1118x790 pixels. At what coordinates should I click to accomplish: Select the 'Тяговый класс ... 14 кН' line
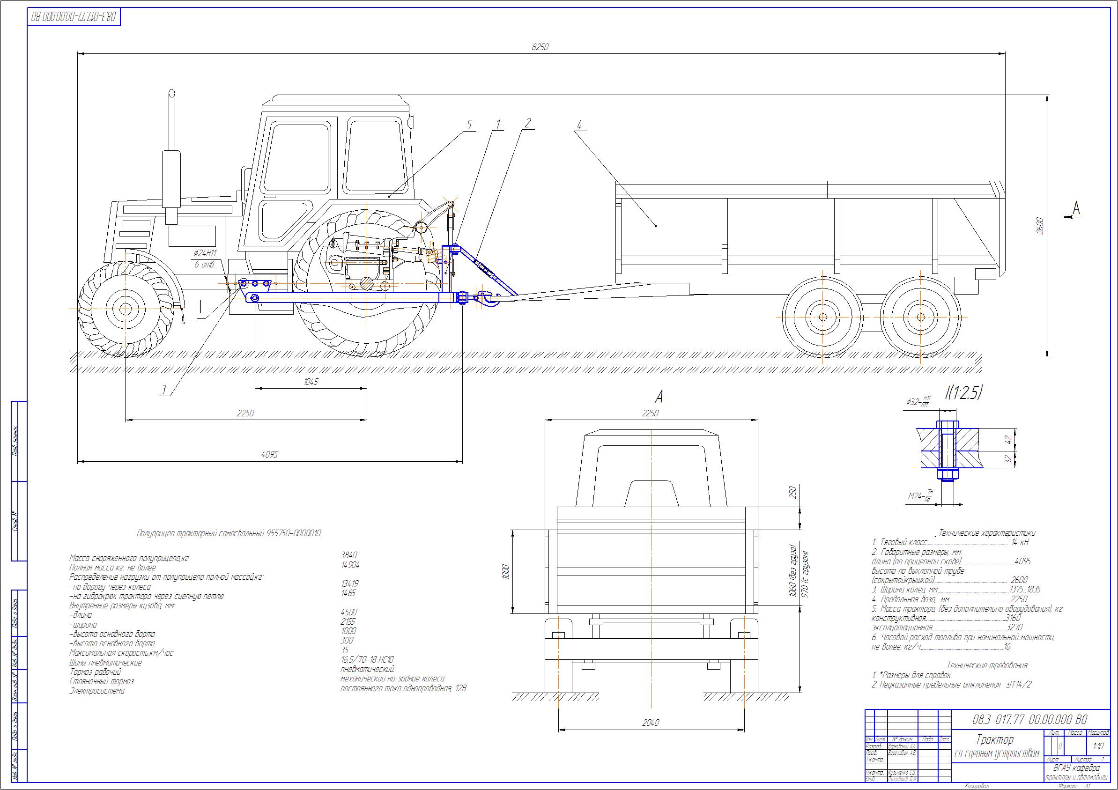[950, 542]
